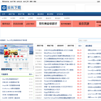Go to 主页 in the blue navigation bar
101x101 pixels.
4,14
